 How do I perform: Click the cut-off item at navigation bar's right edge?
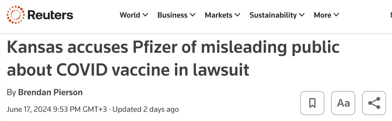pos(391,15)
